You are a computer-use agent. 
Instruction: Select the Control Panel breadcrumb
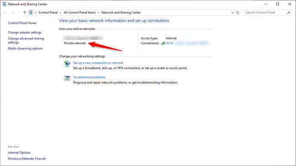(48, 12)
